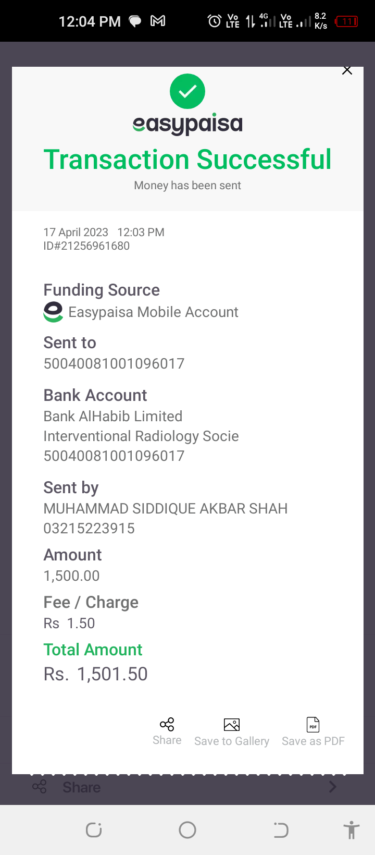This screenshot has height=855, width=375.
Task: Tap the easypaisa logo in the header
Action: pyautogui.click(x=187, y=124)
